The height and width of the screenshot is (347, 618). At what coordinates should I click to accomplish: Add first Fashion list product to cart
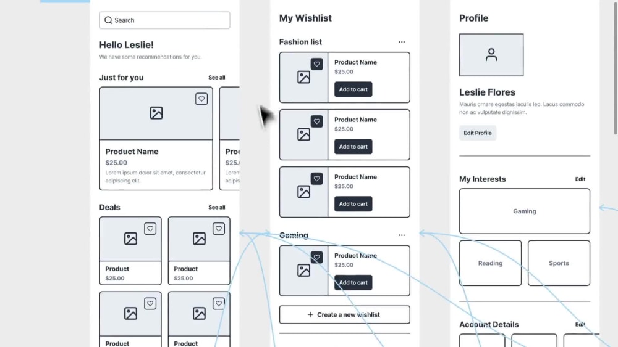[353, 89]
